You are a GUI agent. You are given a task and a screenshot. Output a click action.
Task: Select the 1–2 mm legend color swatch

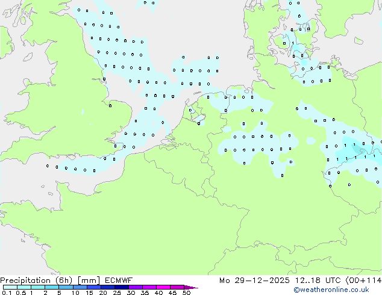click(38, 287)
